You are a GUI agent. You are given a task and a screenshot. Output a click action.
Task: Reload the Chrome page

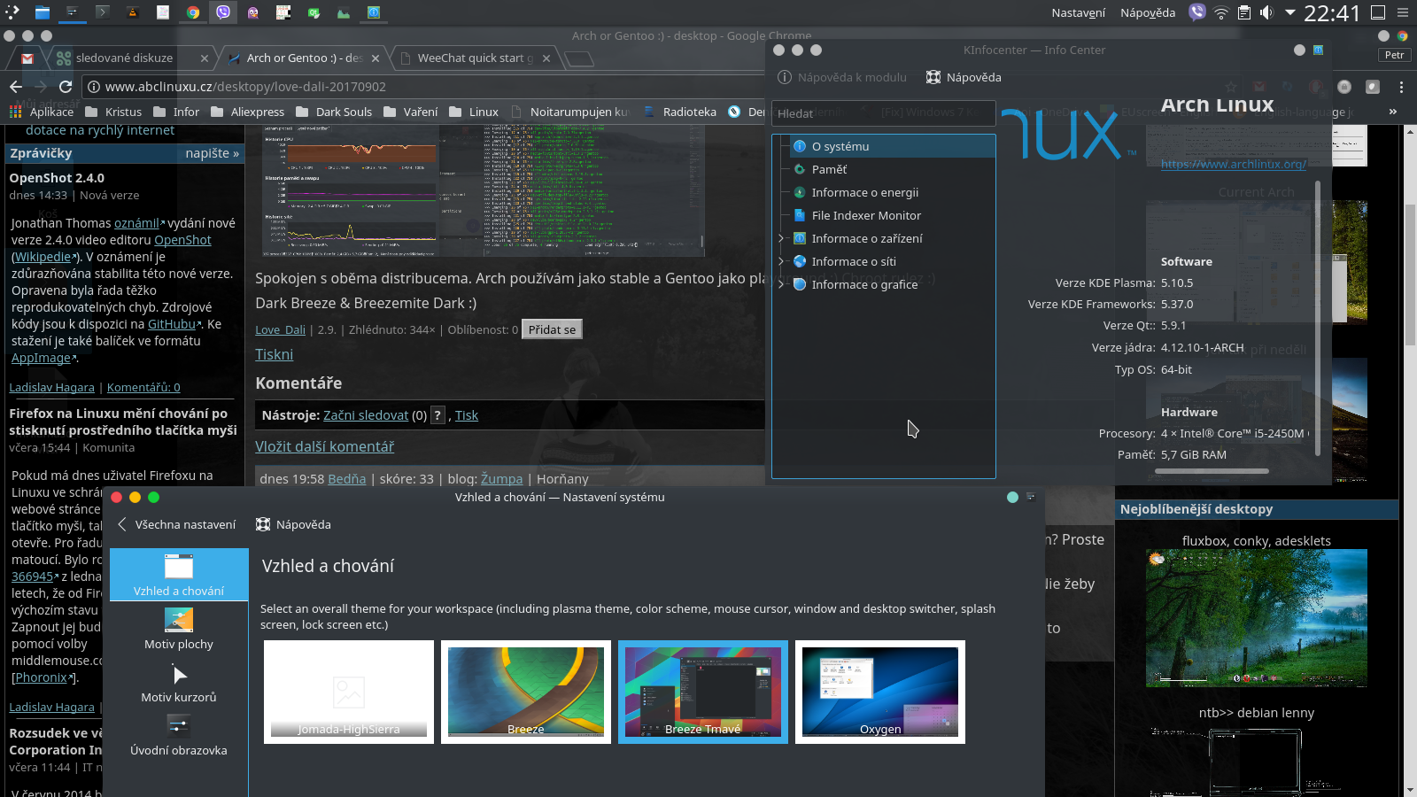point(65,86)
